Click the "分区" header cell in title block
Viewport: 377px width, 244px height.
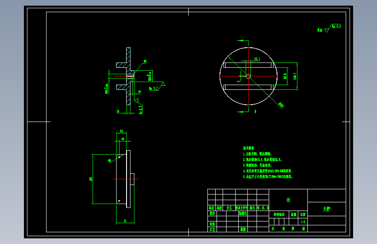tap(229, 208)
